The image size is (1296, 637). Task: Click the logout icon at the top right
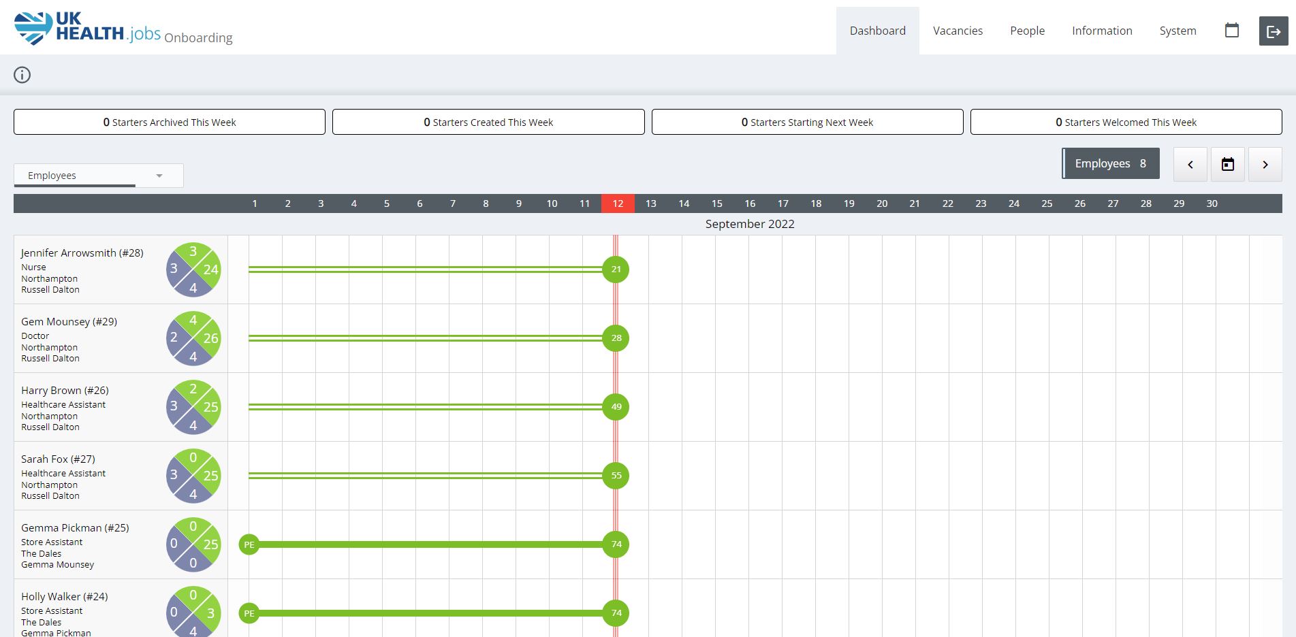[1273, 30]
